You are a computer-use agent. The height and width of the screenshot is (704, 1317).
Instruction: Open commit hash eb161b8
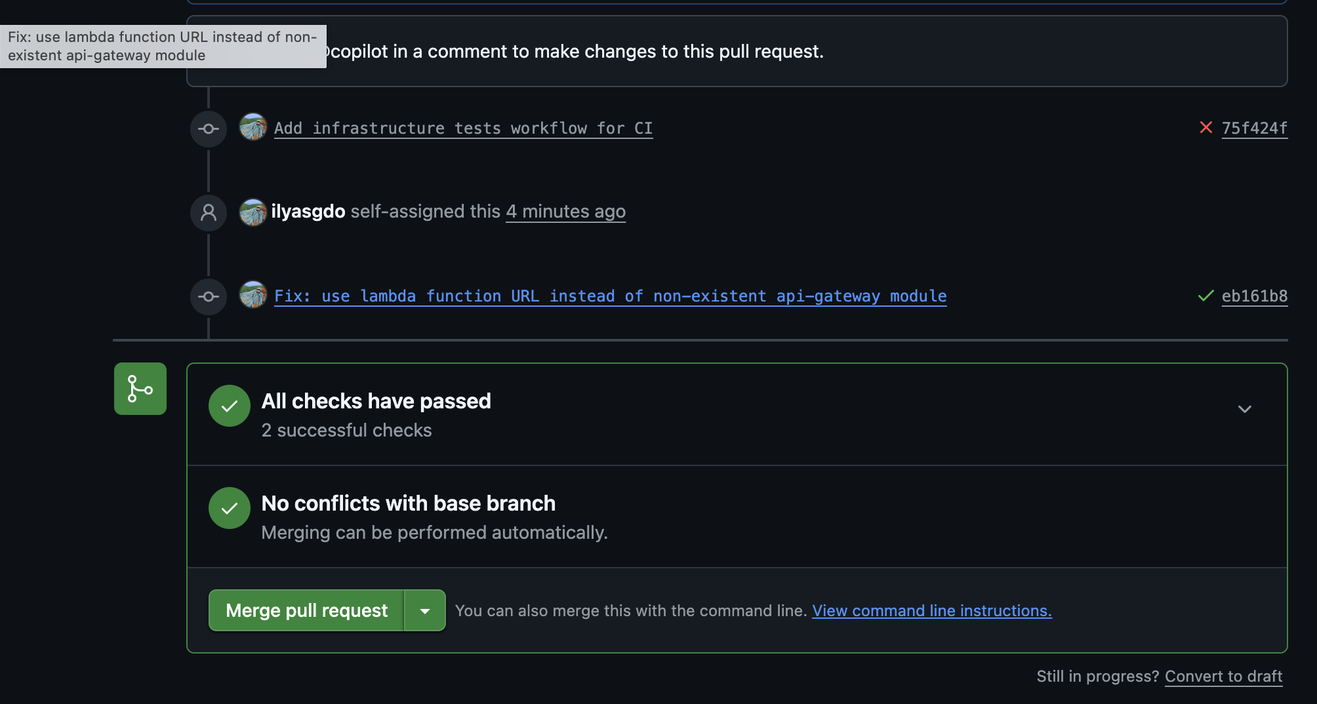pyautogui.click(x=1254, y=296)
